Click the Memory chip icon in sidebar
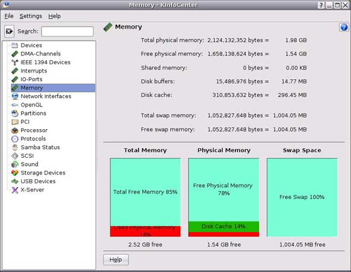 pos(15,88)
